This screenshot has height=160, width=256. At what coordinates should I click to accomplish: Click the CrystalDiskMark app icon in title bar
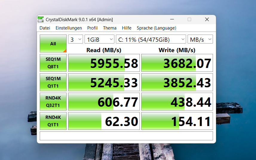pyautogui.click(x=41, y=19)
